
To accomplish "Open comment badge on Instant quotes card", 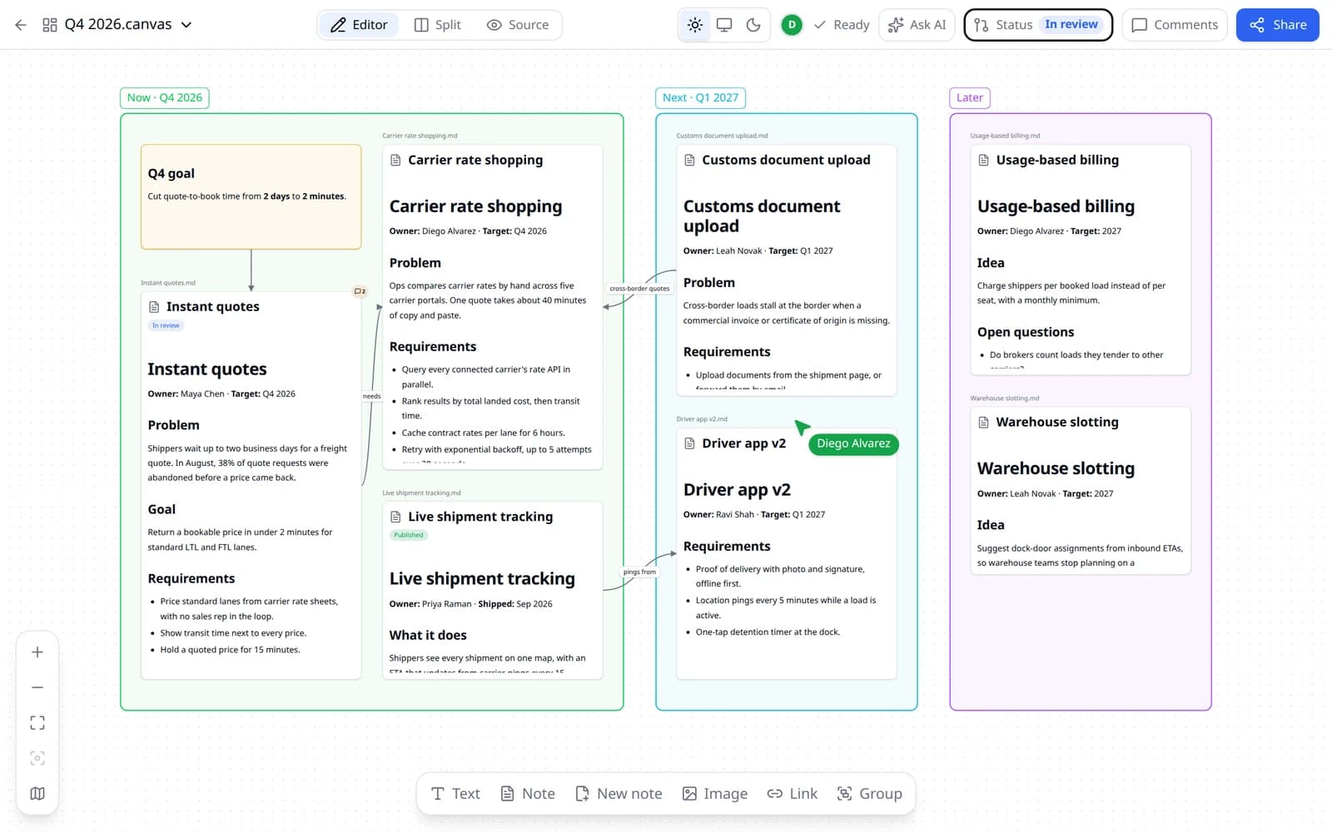I will 360,291.
